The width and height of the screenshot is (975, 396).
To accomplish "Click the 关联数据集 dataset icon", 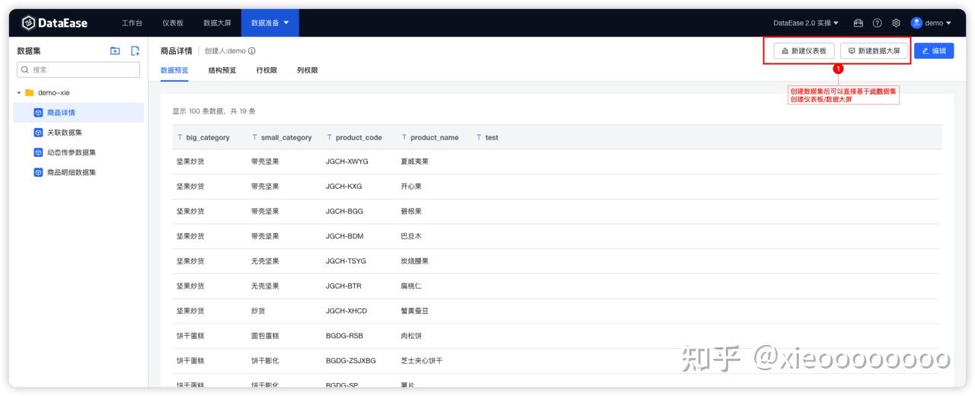I will tap(38, 133).
